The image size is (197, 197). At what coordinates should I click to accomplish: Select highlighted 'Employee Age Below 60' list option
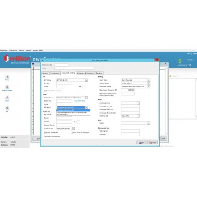pyautogui.click(x=73, y=110)
